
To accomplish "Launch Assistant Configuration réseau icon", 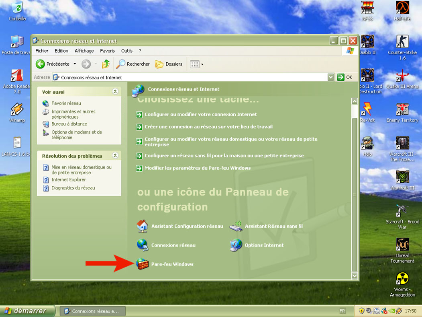I will 143,226.
